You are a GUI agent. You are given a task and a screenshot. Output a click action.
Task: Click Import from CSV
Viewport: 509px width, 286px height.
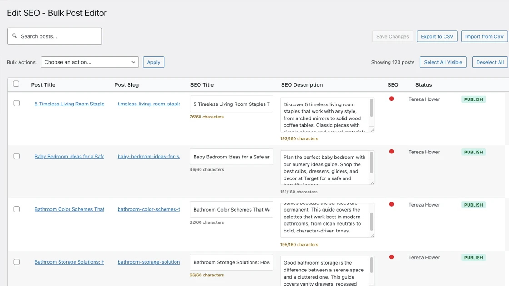point(484,36)
